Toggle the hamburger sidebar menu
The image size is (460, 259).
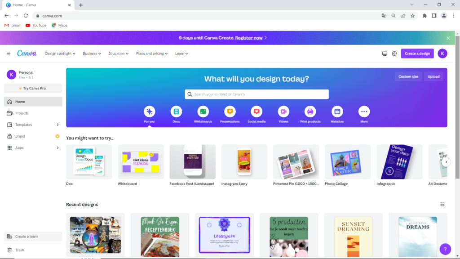click(x=9, y=54)
